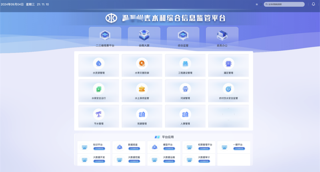The image size is (320, 172).
Task: Click the date and time text 2024年09月04日
Action: [12, 4]
